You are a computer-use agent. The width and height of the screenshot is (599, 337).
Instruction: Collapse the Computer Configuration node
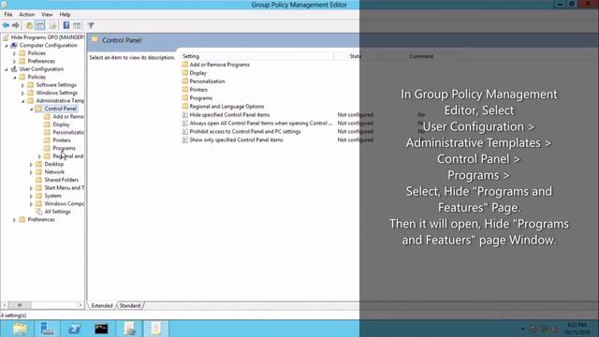(7, 46)
